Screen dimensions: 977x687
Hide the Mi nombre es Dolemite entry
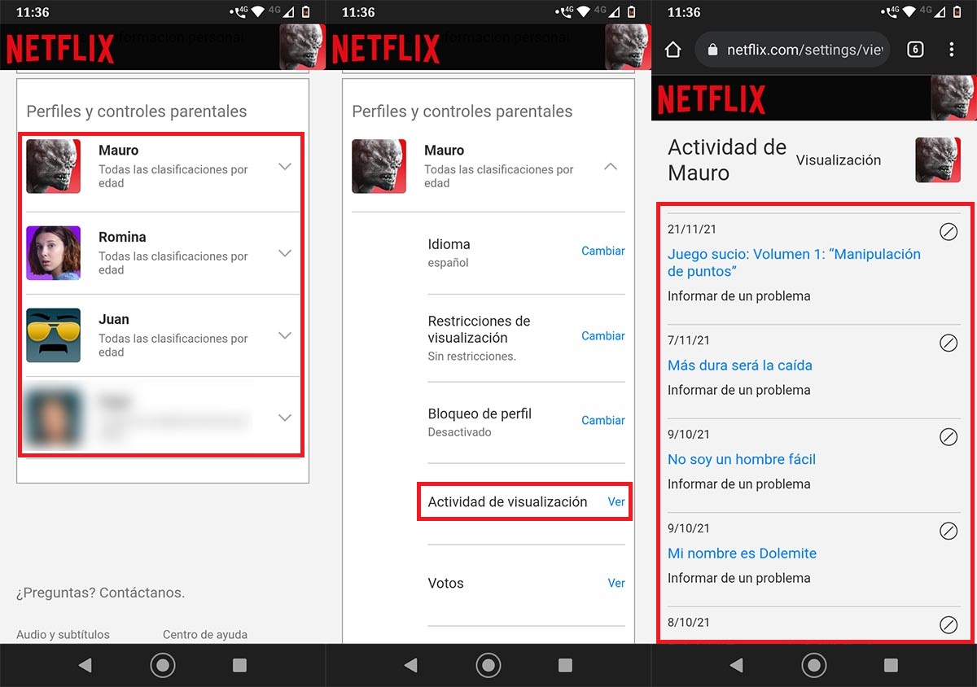tap(949, 531)
